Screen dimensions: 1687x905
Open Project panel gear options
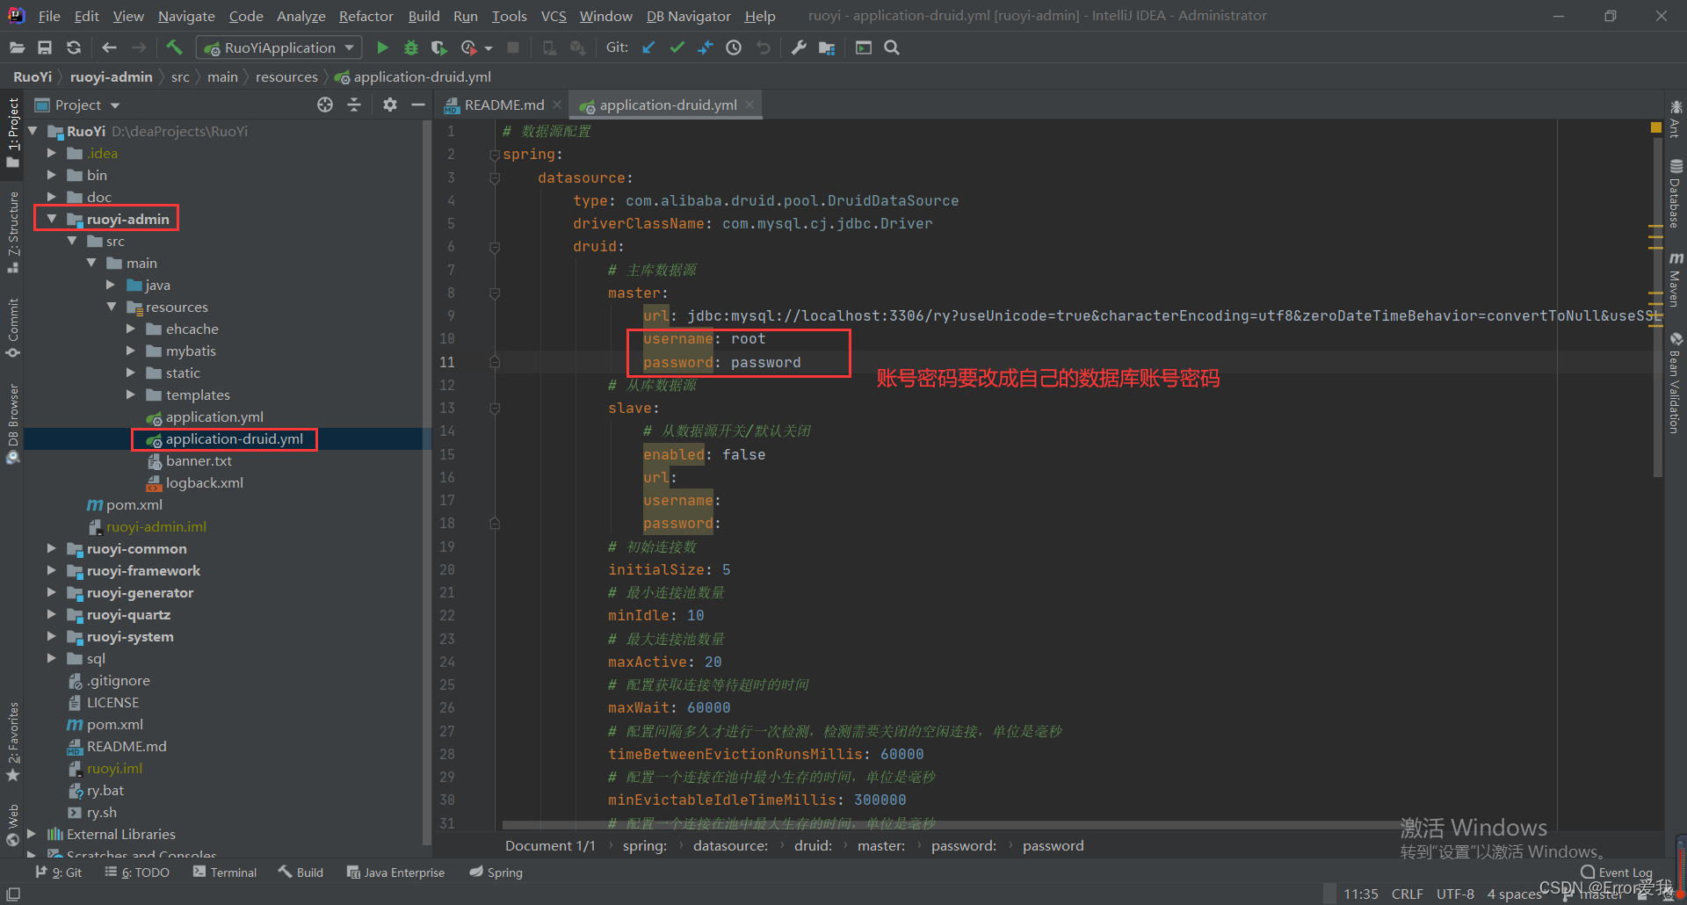point(390,105)
